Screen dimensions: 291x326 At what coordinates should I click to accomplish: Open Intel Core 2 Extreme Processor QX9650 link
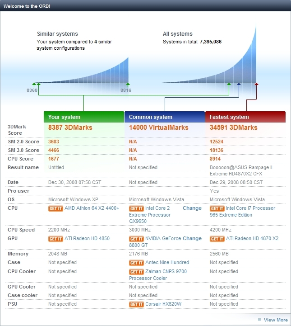pyautogui.click(x=150, y=215)
